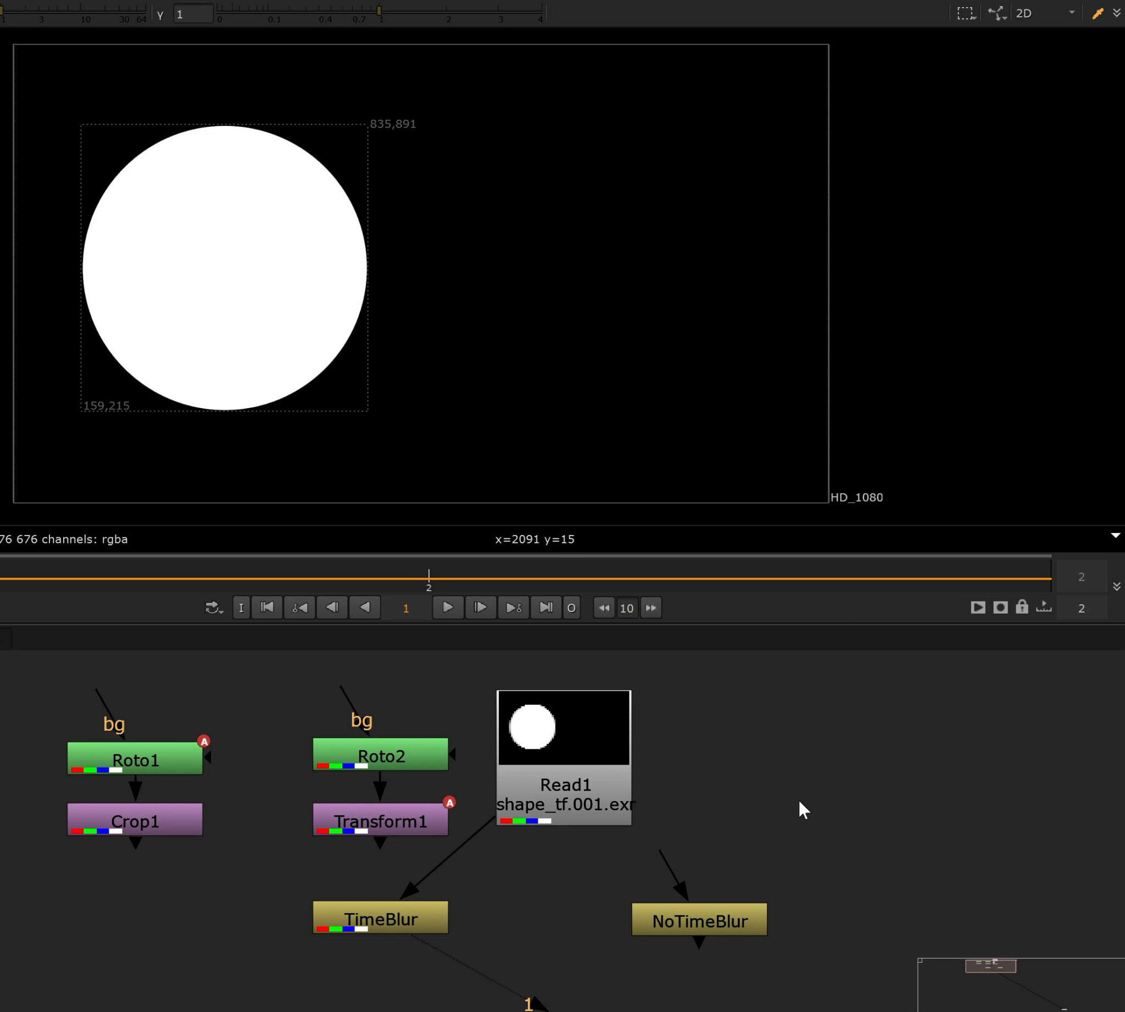
Task: Click the play backward button
Action: (x=365, y=607)
